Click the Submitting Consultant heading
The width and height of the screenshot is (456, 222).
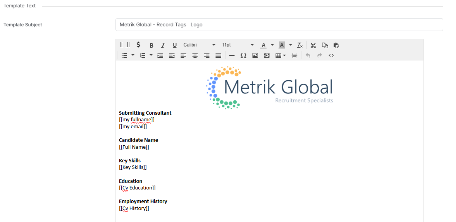point(145,113)
